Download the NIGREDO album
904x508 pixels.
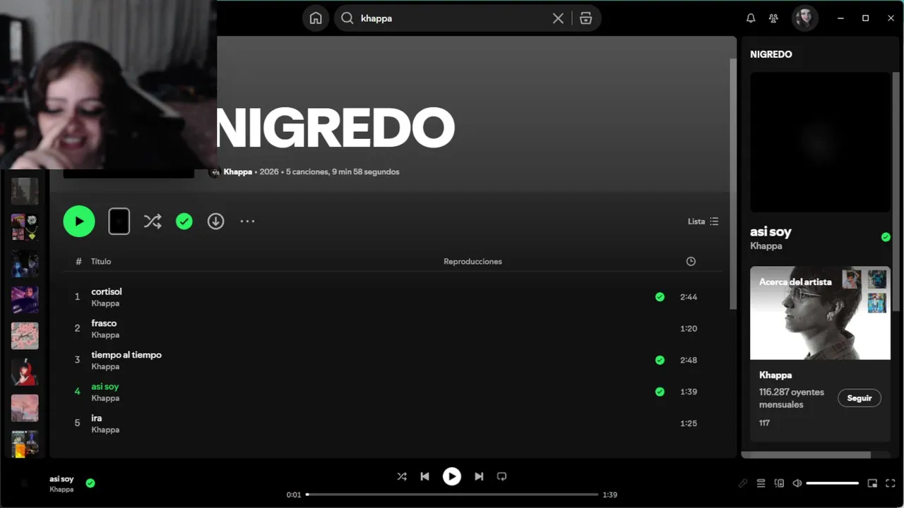pyautogui.click(x=215, y=222)
